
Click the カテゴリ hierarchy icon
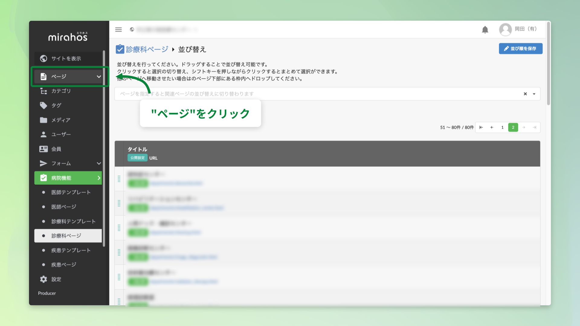[43, 91]
